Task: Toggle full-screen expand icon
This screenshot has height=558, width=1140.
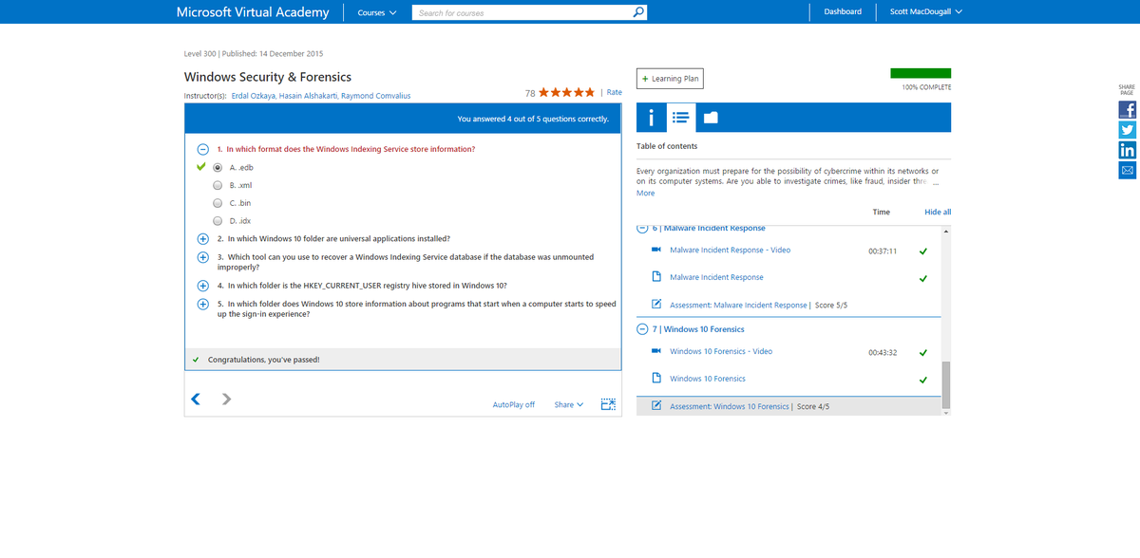Action: point(609,404)
